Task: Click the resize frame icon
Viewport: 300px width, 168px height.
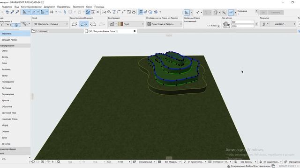Action: 129,12
